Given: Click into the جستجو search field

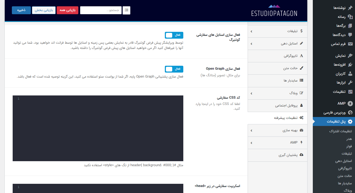Looking at the screenshot, I should point(101,10).
